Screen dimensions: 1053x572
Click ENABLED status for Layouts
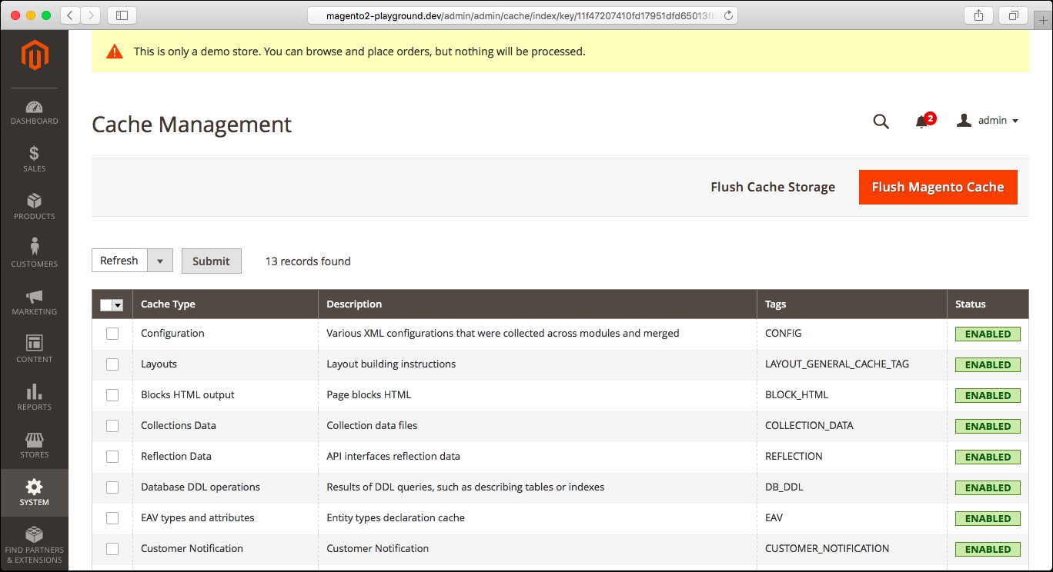tap(988, 365)
